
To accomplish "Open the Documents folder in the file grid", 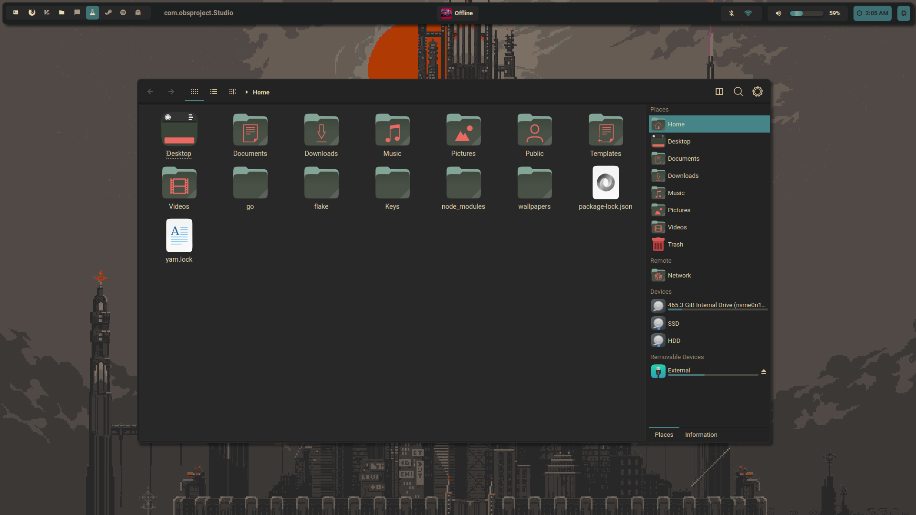I will 250,135.
